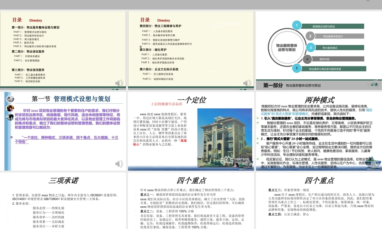
Task: Click the title 第一节 管理模式设想与策划
Action: [71, 99]
